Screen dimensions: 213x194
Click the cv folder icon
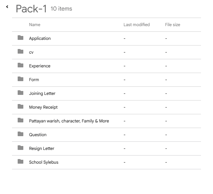click(x=20, y=51)
